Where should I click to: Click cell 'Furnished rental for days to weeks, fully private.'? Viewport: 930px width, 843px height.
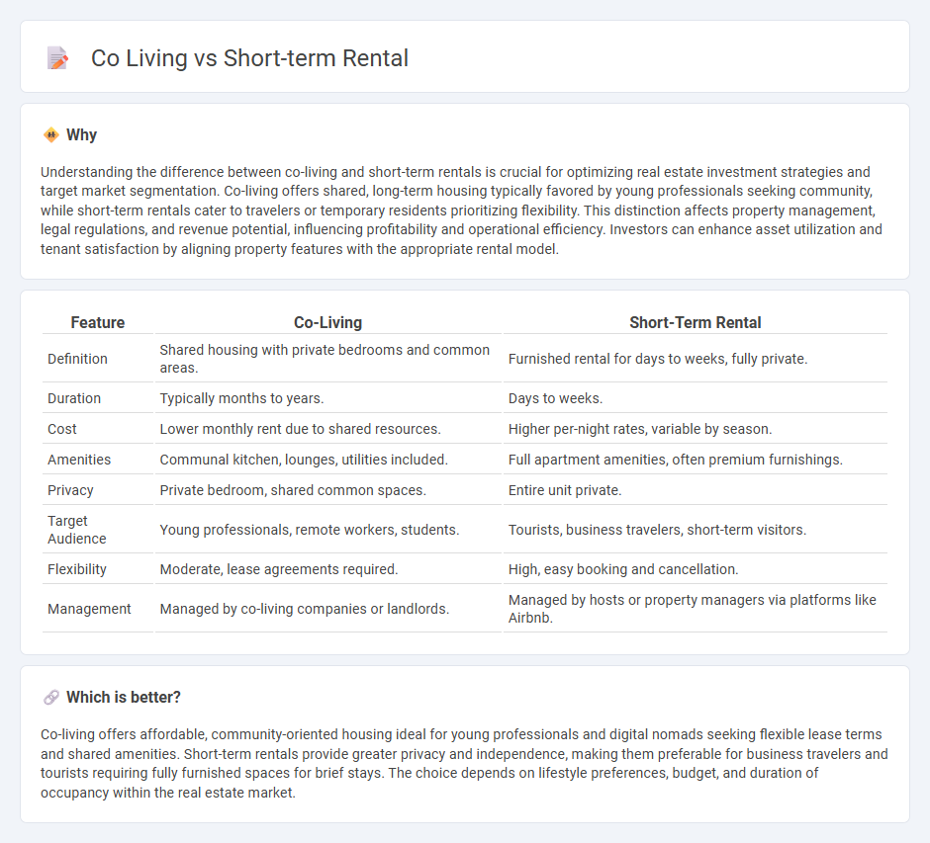coord(696,359)
